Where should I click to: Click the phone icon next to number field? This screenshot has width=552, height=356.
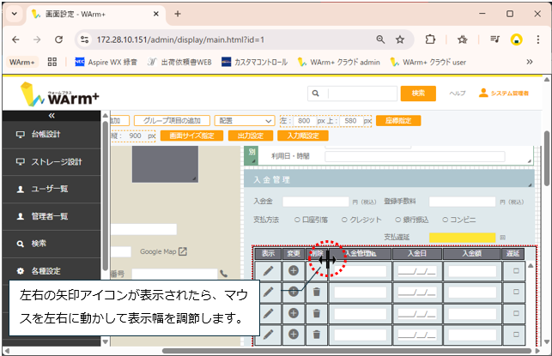click(x=224, y=274)
